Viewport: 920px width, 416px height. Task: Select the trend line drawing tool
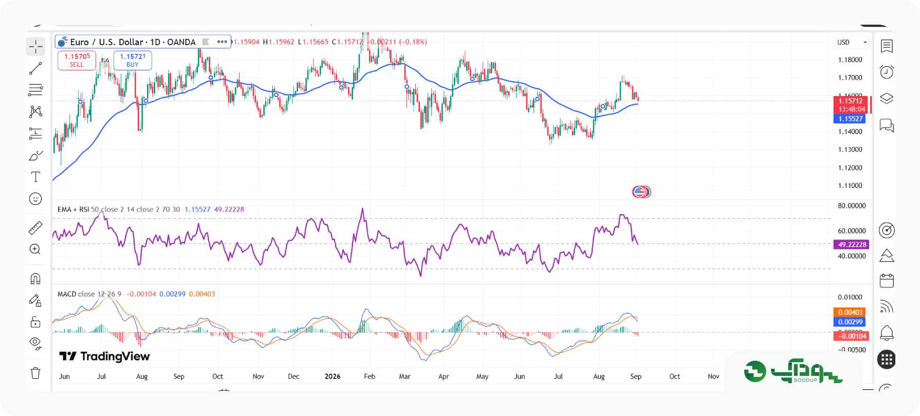(35, 68)
